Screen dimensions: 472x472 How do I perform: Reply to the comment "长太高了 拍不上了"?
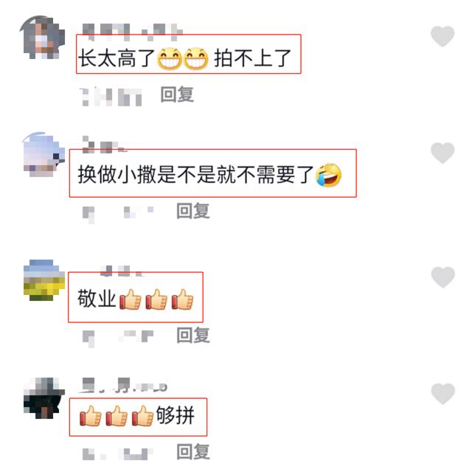tap(177, 94)
